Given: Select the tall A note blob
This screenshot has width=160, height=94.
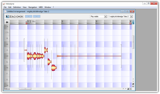Looking at the screenshot, I should tap(46, 50).
